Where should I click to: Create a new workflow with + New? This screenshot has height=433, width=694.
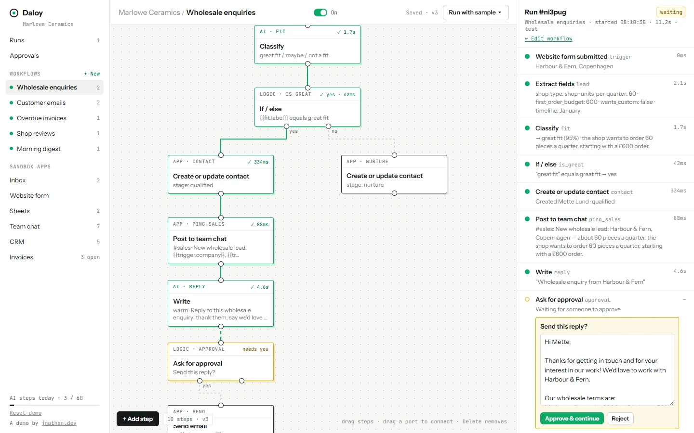(92, 74)
